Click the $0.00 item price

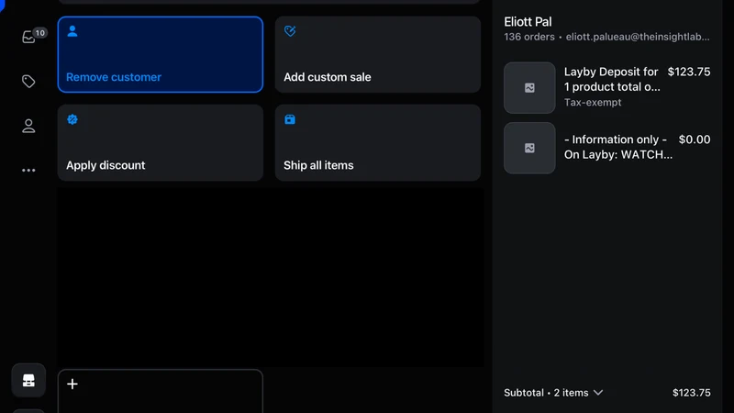point(695,140)
